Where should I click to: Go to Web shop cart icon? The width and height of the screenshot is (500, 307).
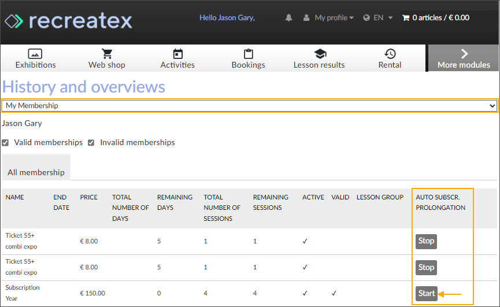[107, 54]
